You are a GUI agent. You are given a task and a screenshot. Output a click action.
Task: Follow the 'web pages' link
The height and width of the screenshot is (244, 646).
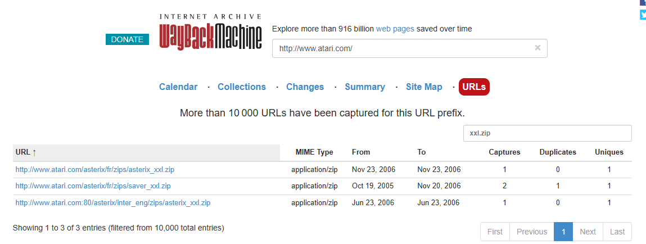pyautogui.click(x=395, y=29)
